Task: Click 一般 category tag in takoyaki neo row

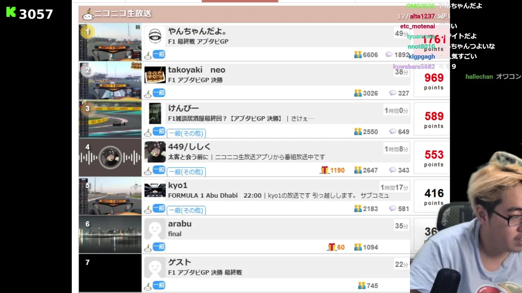Action: [159, 93]
